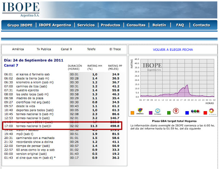
Task: Click the red color square in legend
Action: pyautogui.click(x=205, y=113)
